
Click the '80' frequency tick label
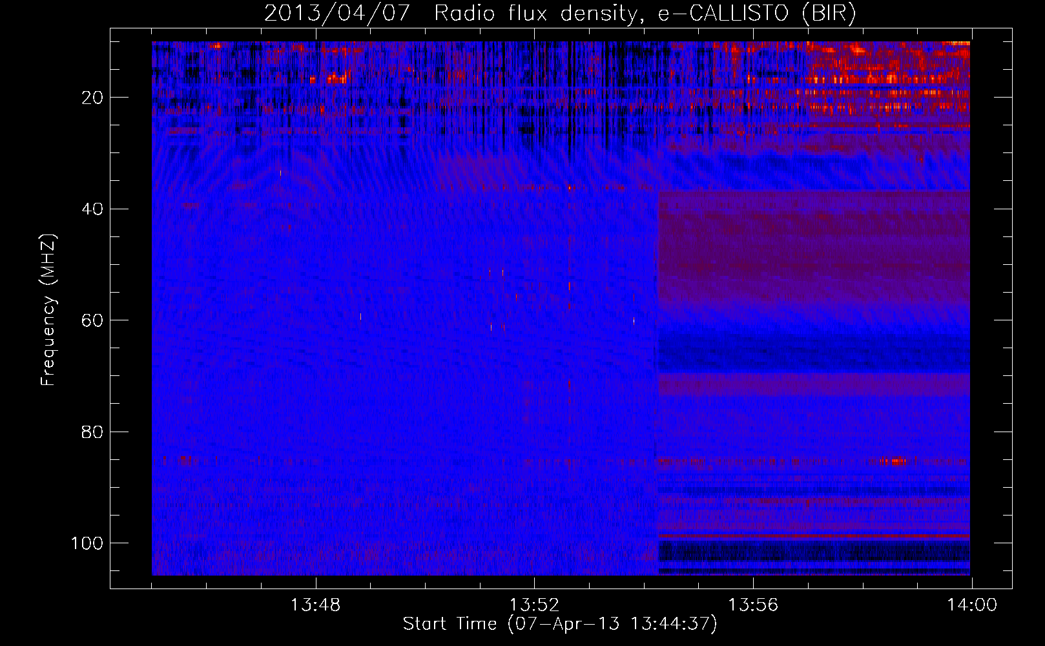[x=92, y=432]
